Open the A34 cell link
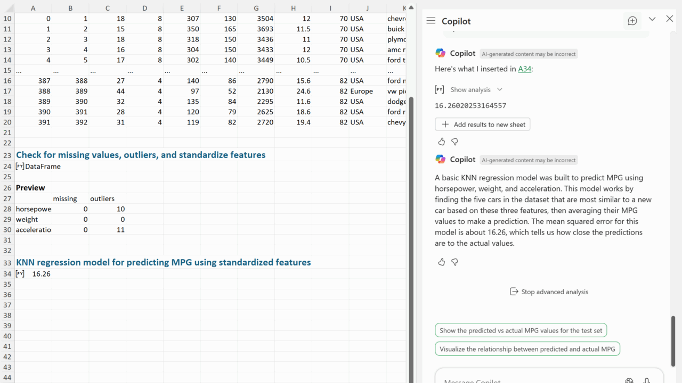 tap(525, 69)
